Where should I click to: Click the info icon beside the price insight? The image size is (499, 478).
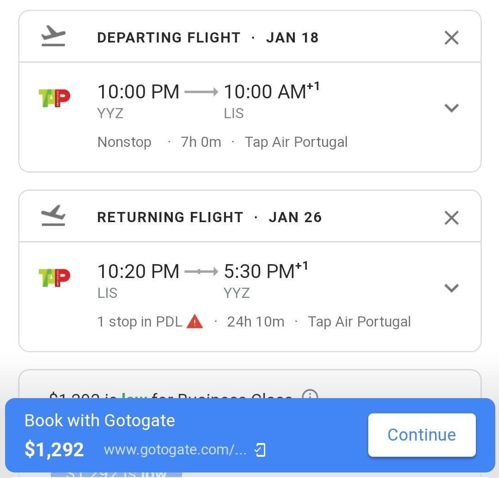pyautogui.click(x=310, y=395)
